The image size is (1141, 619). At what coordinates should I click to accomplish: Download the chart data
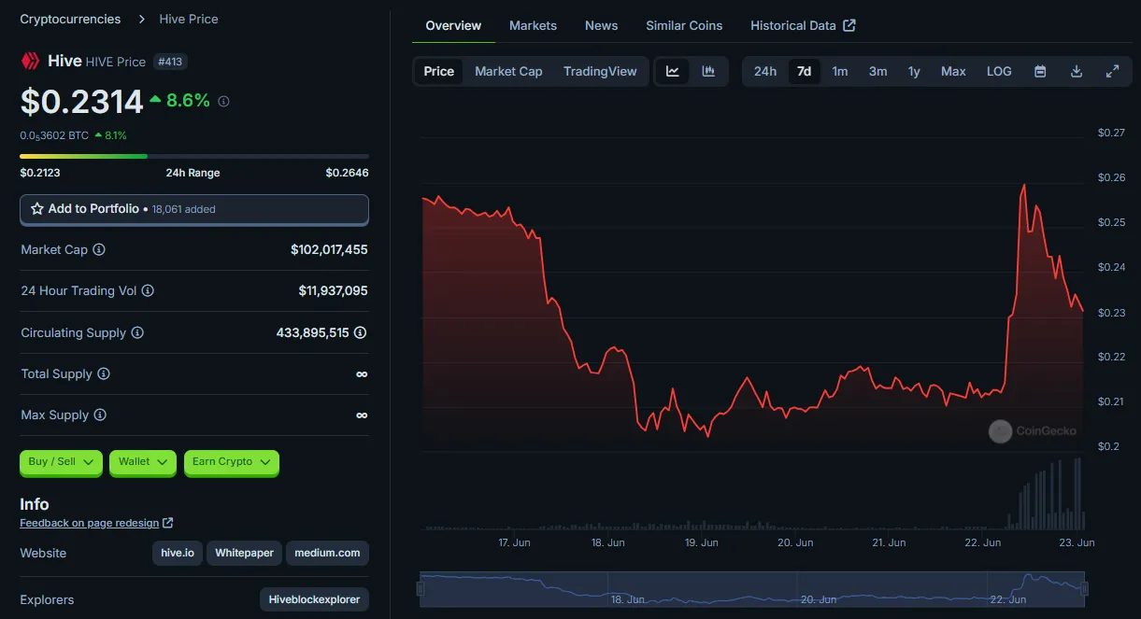point(1077,71)
